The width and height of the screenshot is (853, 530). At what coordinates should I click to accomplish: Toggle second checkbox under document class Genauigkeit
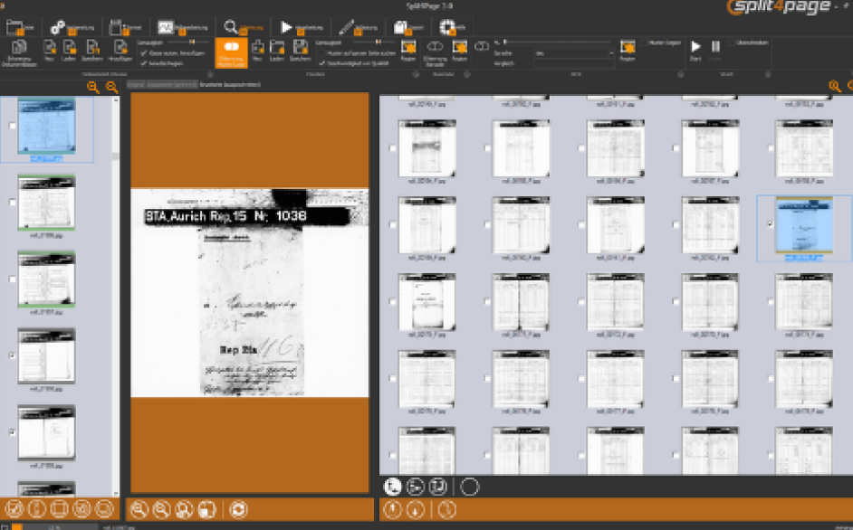(144, 63)
